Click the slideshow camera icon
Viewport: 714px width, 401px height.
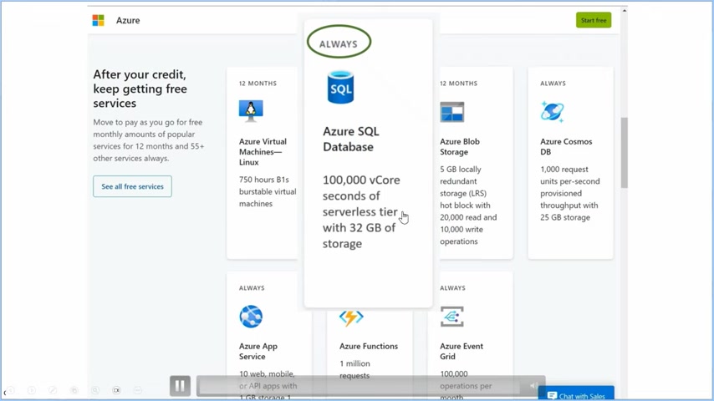[x=116, y=390]
